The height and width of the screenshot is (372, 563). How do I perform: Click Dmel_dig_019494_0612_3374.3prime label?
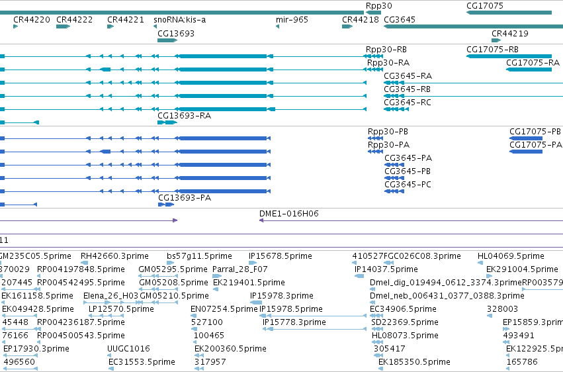pyautogui.click(x=446, y=283)
